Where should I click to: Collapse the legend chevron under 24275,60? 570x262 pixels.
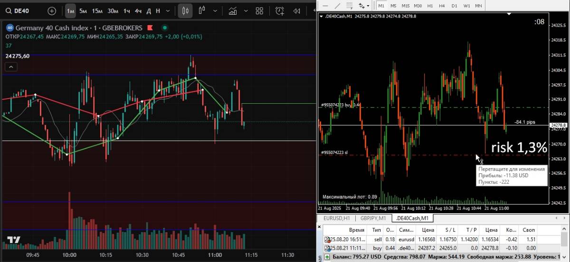click(x=11, y=67)
